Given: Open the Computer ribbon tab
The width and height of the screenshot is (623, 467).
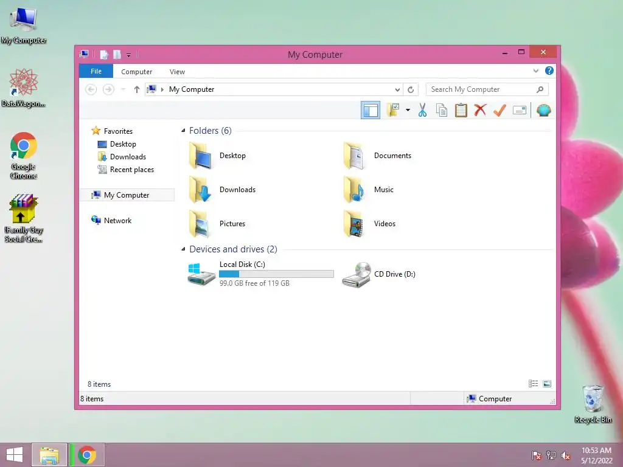Looking at the screenshot, I should tap(137, 72).
